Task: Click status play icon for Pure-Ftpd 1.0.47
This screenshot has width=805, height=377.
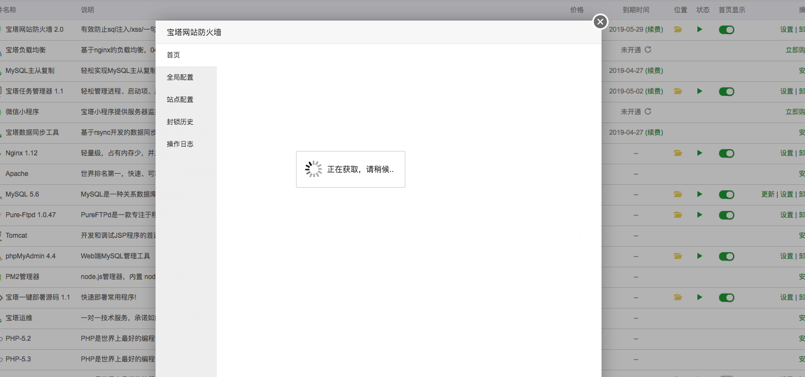Action: (700, 215)
